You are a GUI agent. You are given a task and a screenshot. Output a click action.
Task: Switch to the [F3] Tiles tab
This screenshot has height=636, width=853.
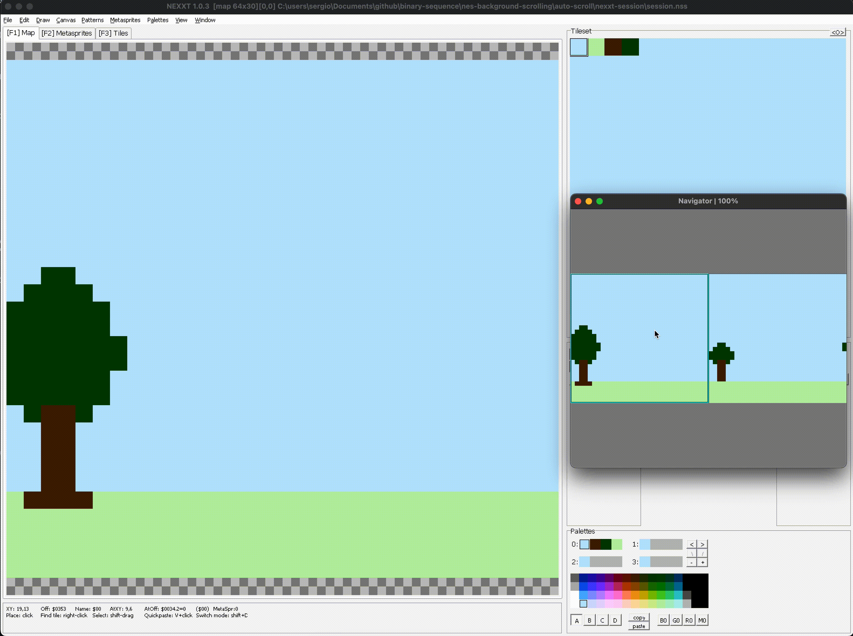(113, 33)
